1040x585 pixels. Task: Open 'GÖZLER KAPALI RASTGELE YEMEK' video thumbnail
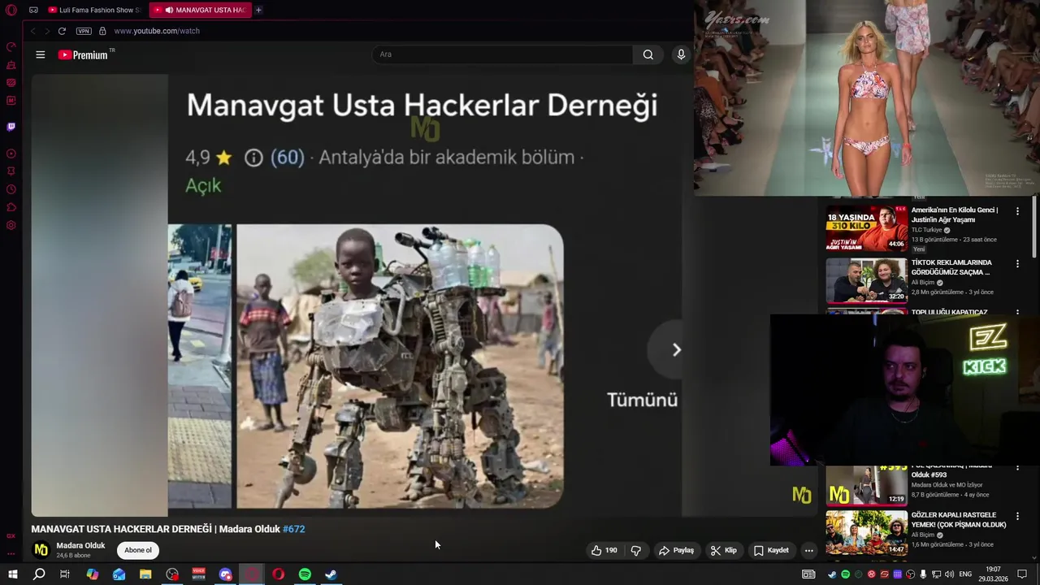[866, 532]
